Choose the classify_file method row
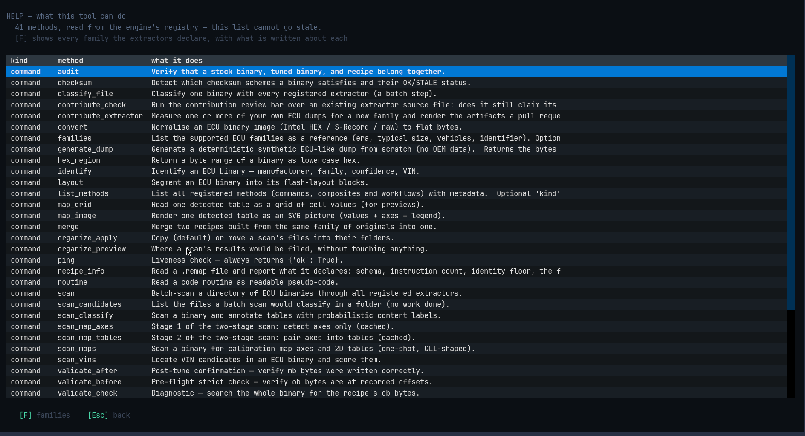 [x=397, y=94]
